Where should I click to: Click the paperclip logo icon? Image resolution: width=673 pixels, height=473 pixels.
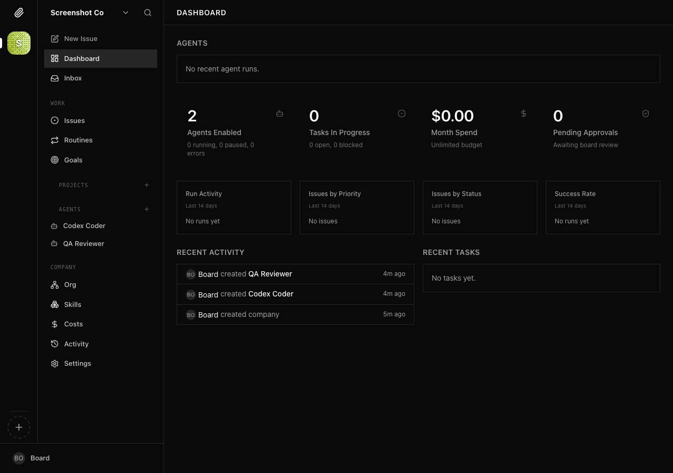pos(19,13)
